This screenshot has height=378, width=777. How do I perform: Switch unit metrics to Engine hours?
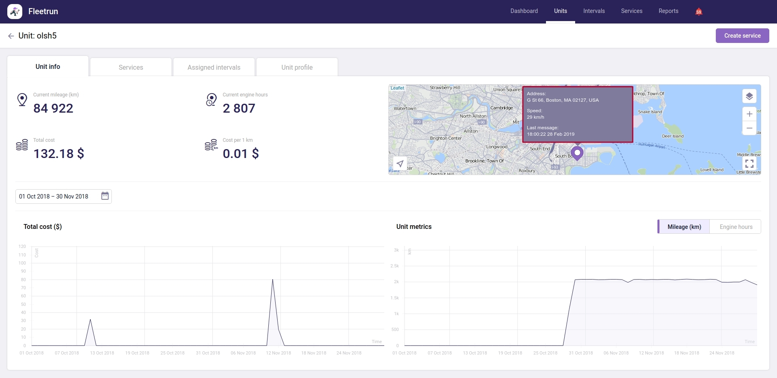[x=735, y=226]
